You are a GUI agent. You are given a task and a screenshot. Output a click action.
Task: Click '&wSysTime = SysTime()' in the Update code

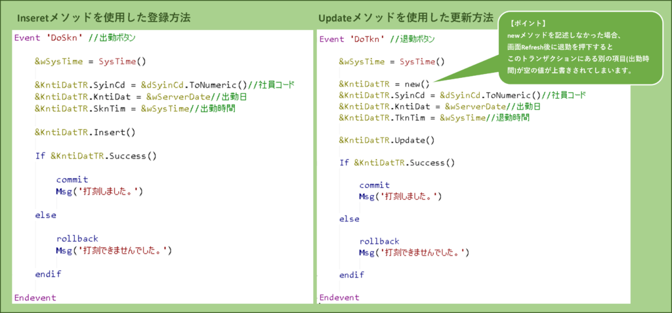[392, 62]
